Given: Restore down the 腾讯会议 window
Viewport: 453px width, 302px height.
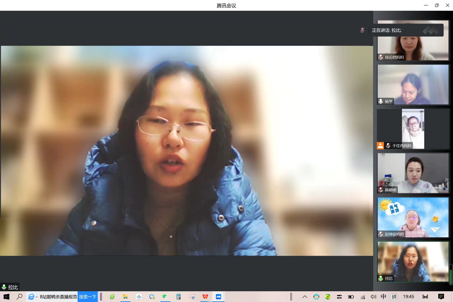Looking at the screenshot, I should (x=437, y=5).
